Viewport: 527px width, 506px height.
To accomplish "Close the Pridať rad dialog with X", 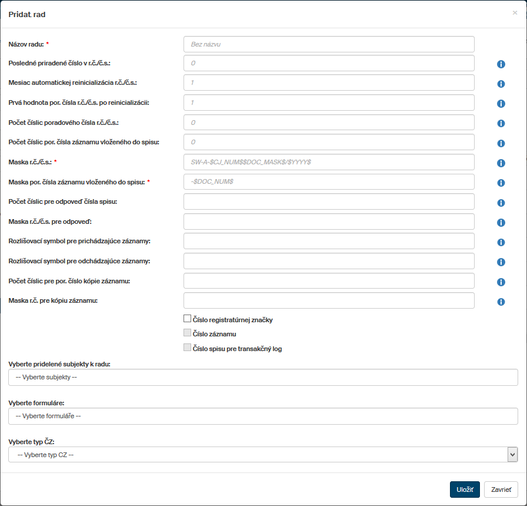I will [515, 13].
